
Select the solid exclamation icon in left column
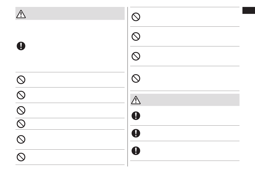(21, 46)
